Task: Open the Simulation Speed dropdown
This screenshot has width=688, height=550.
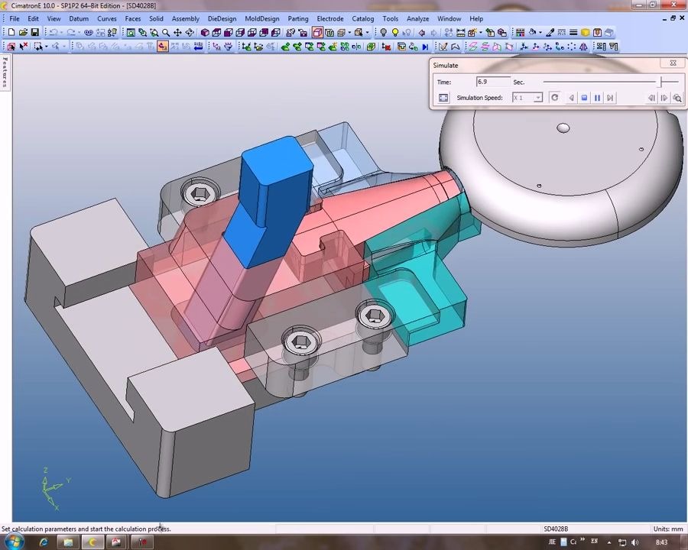Action: pyautogui.click(x=538, y=98)
